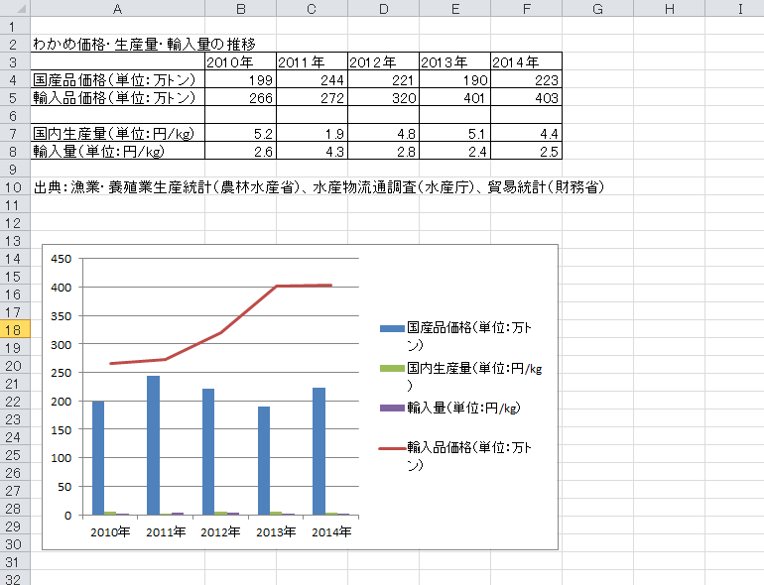Click the purple legend marker for 輸入量
The width and height of the screenshot is (764, 585).
[392, 408]
